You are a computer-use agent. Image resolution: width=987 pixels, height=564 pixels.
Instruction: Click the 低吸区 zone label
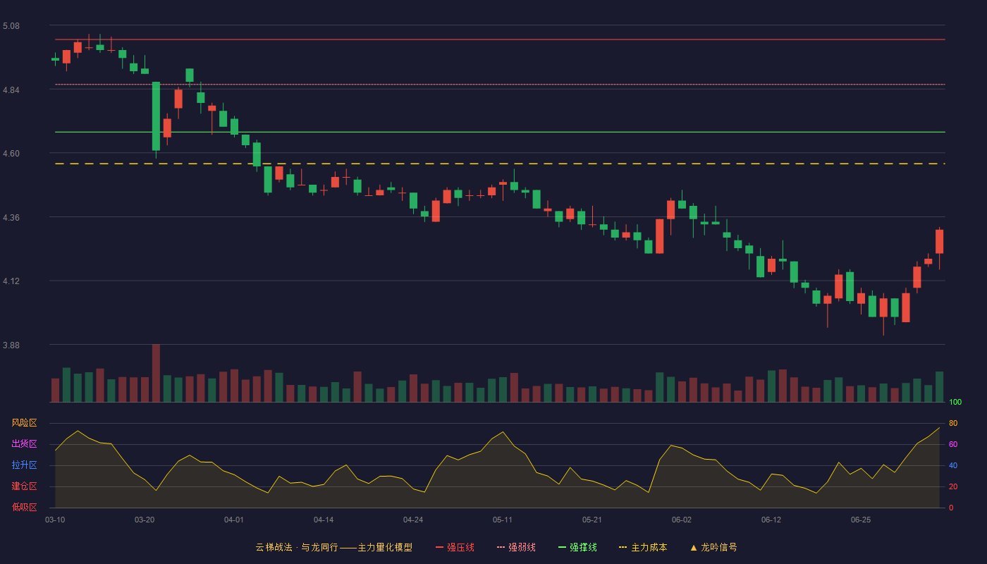coord(24,508)
